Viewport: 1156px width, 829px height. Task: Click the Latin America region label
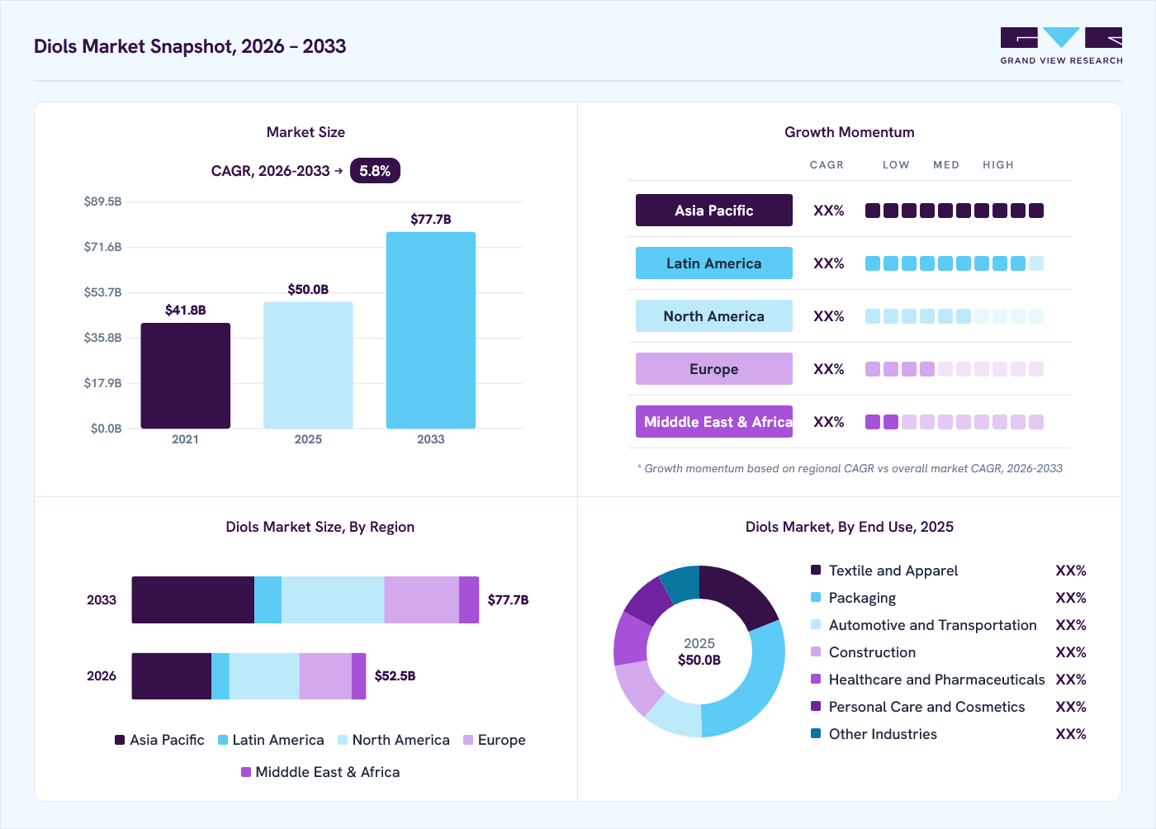click(714, 263)
